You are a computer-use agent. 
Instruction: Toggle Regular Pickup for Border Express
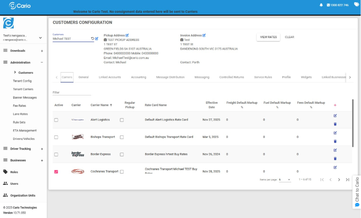pos(122,154)
